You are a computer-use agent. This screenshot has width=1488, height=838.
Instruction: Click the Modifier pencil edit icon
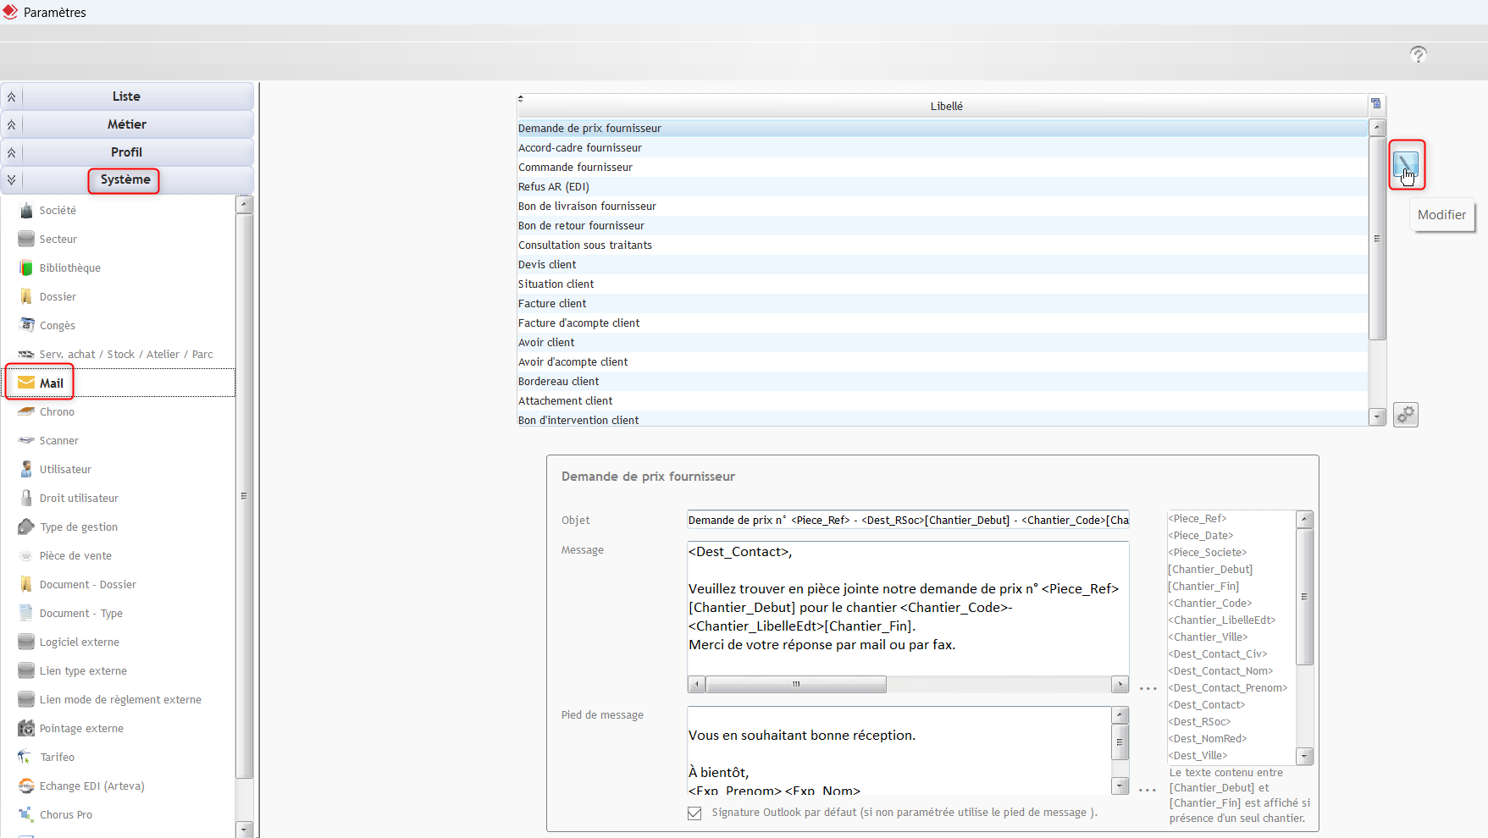tap(1406, 164)
